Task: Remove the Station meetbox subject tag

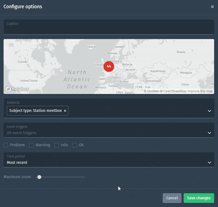Action: pyautogui.click(x=65, y=111)
